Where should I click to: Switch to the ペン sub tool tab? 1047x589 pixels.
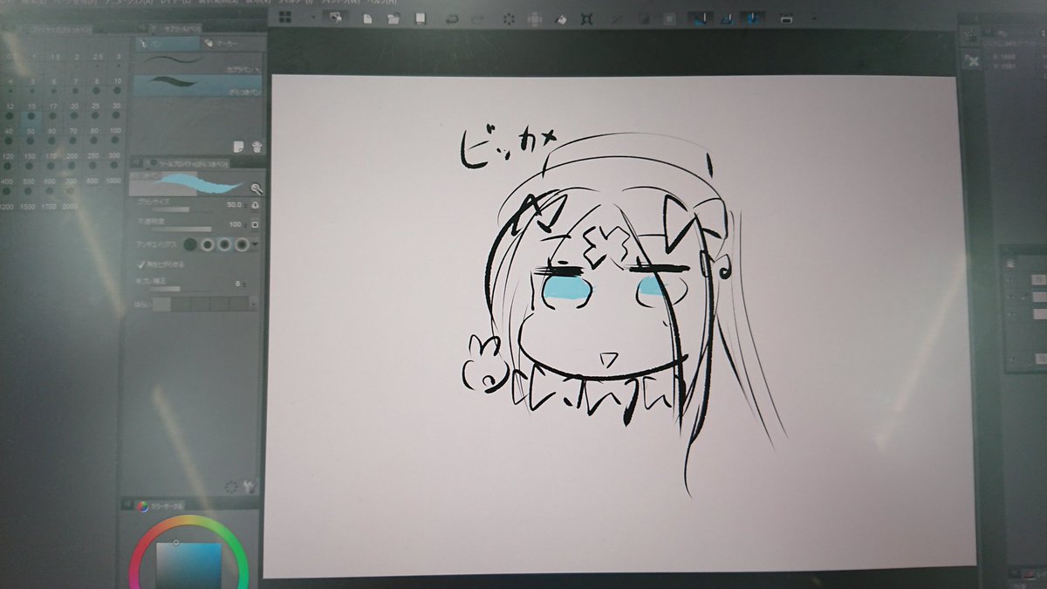(166, 42)
